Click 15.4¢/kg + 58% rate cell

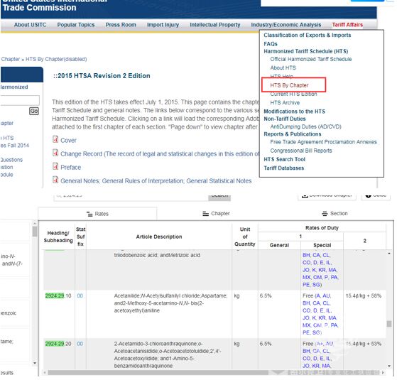click(364, 296)
